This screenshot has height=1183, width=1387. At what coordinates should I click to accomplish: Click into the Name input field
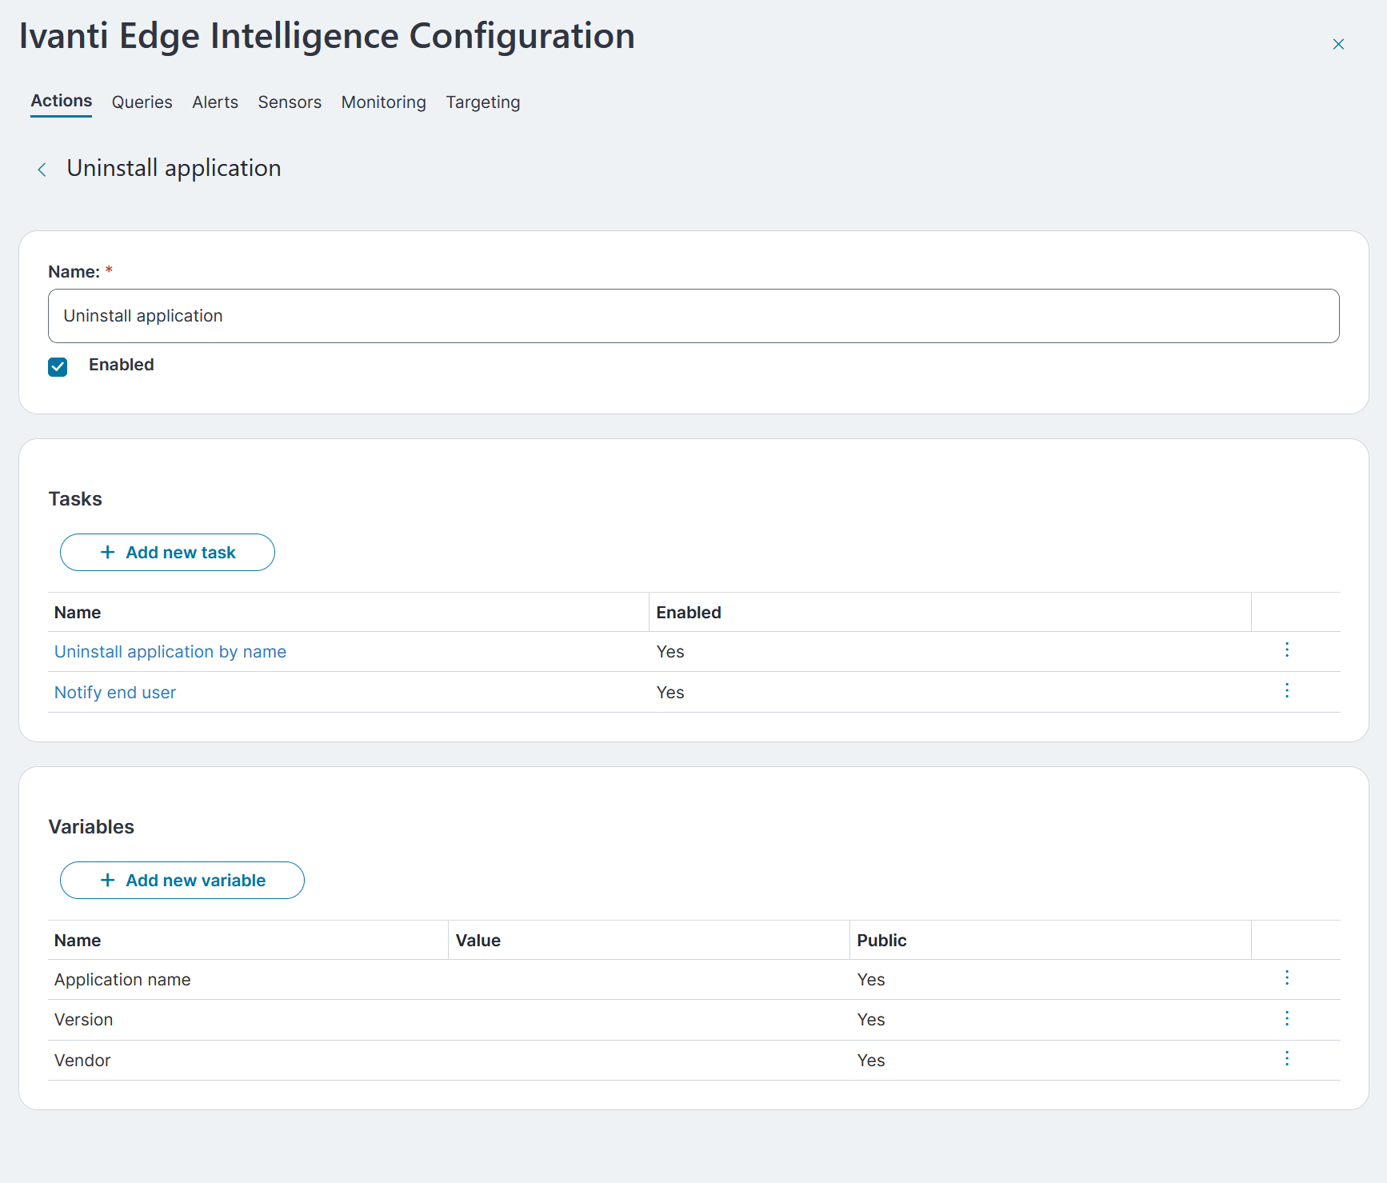(693, 316)
